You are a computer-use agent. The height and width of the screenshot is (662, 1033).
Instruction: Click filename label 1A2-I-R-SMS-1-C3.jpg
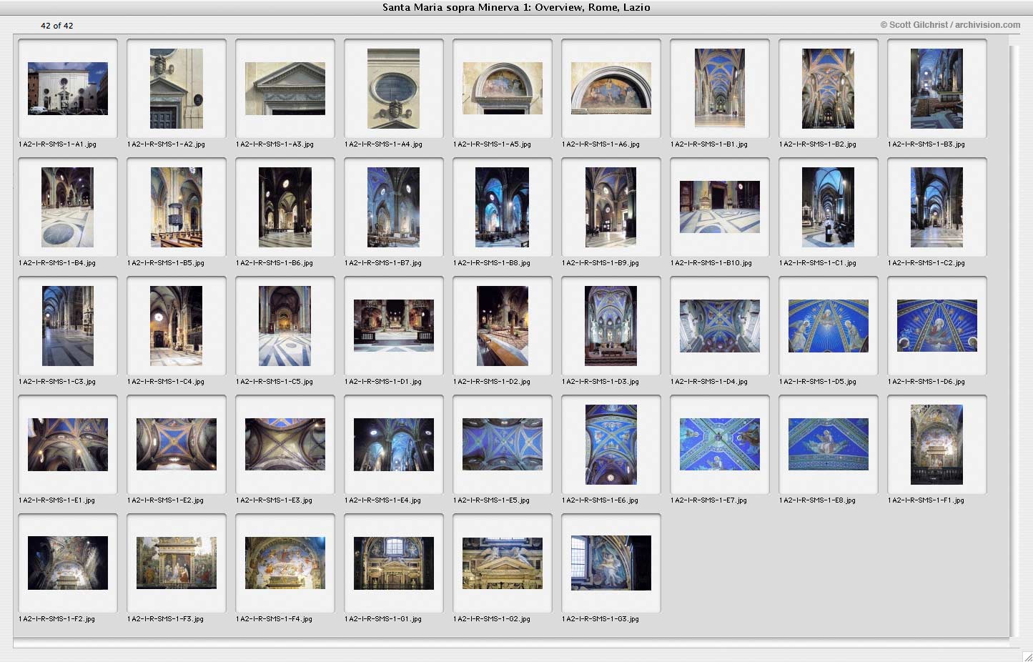click(x=57, y=382)
